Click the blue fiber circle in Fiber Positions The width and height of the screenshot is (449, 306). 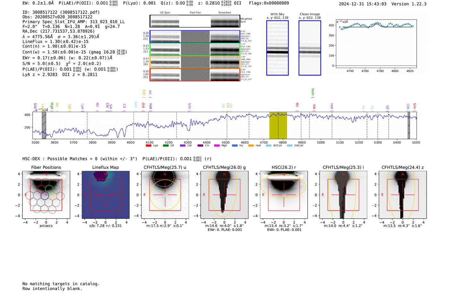point(45,195)
